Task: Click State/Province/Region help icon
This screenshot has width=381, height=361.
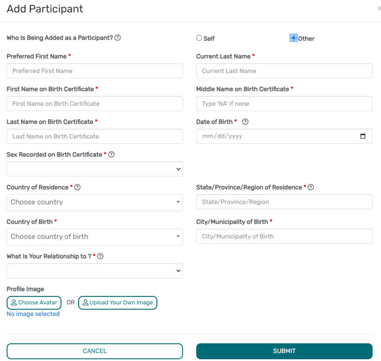Action: point(311,187)
